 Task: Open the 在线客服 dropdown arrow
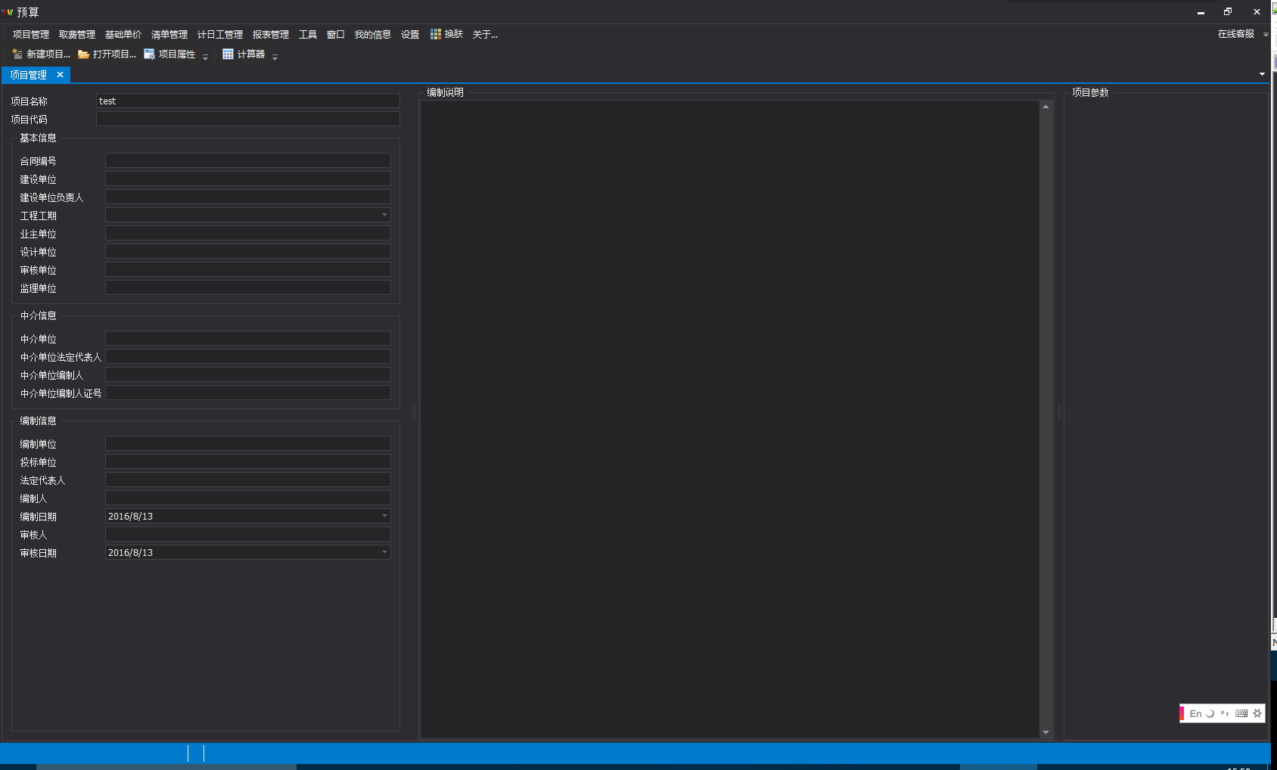click(1266, 35)
